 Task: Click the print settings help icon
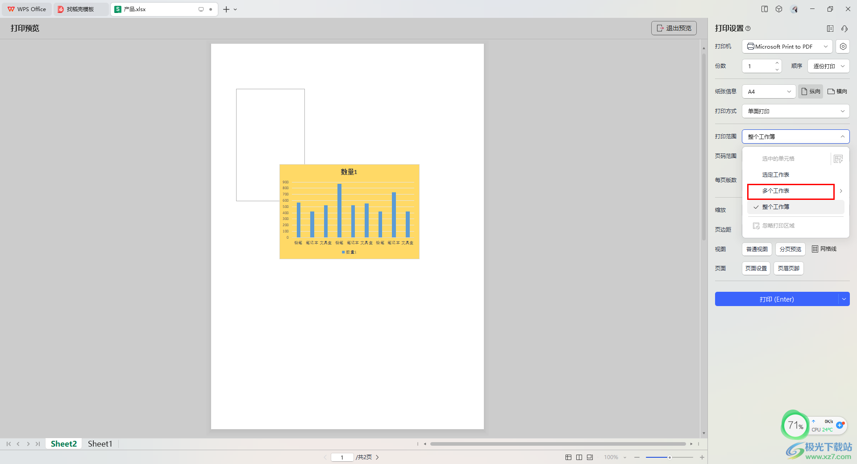point(748,29)
